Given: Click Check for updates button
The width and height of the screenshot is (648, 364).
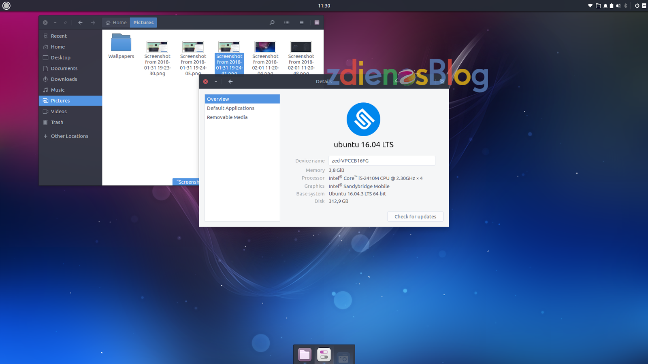Looking at the screenshot, I should point(415,217).
